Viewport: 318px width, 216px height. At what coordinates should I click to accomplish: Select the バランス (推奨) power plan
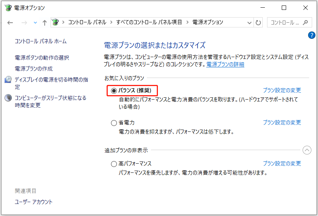(x=114, y=90)
